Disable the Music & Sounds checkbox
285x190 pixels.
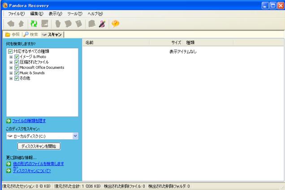tap(17, 73)
